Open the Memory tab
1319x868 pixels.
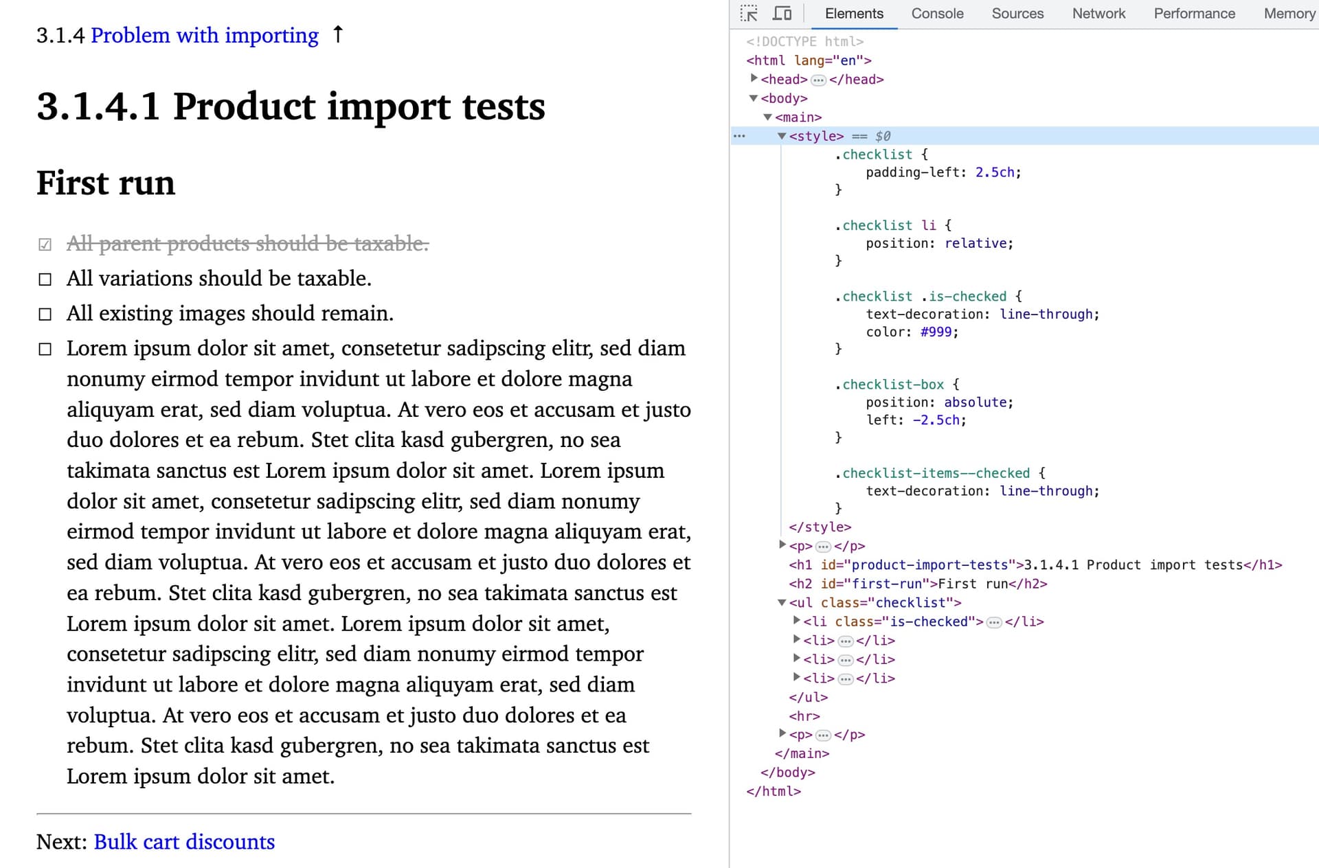coord(1289,14)
